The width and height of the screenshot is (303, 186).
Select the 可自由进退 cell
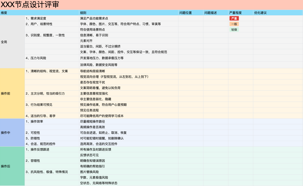129,133
